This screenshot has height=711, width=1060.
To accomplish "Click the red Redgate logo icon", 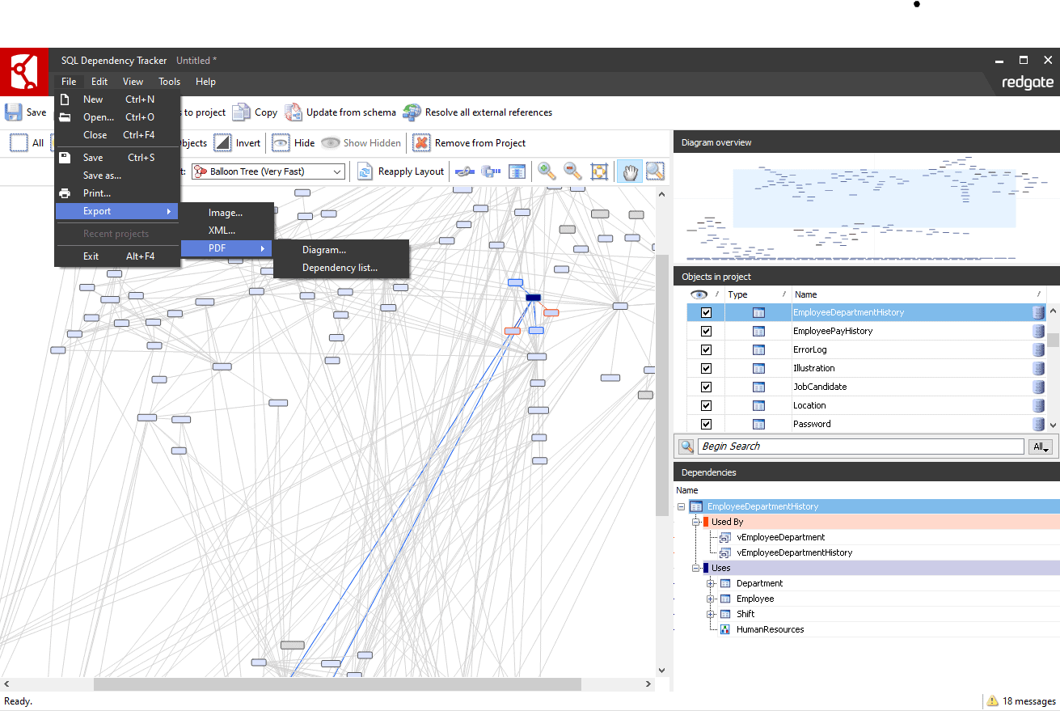I will [24, 72].
